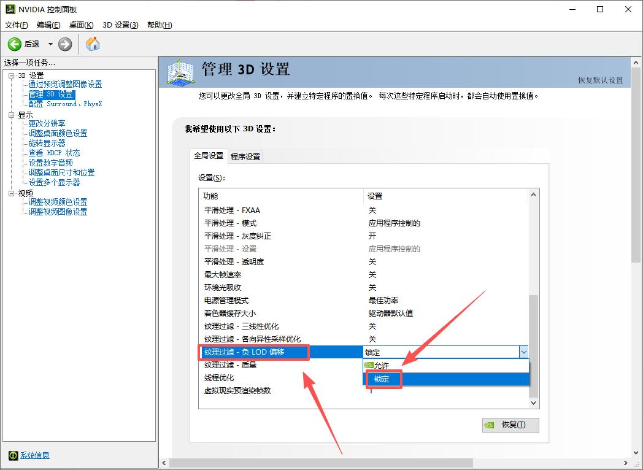Open 调整桌面尺寸和位置 in the tree
Screen dimensions: 643x470
click(61, 172)
